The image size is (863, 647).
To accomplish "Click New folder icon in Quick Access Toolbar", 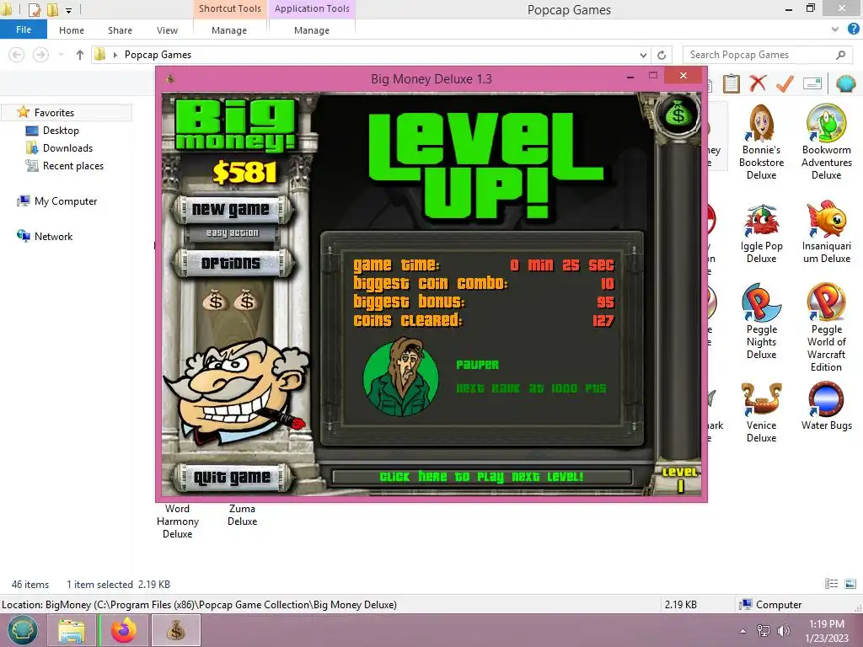I will pyautogui.click(x=52, y=9).
